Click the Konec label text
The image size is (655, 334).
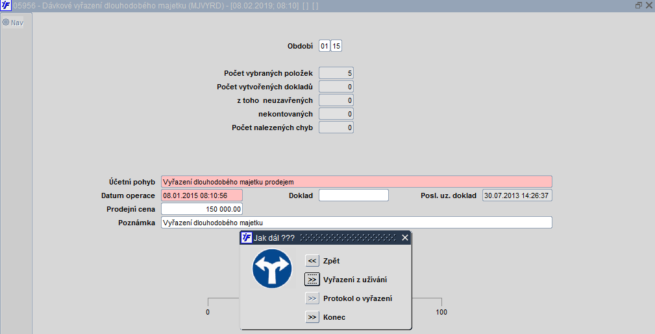click(x=334, y=317)
